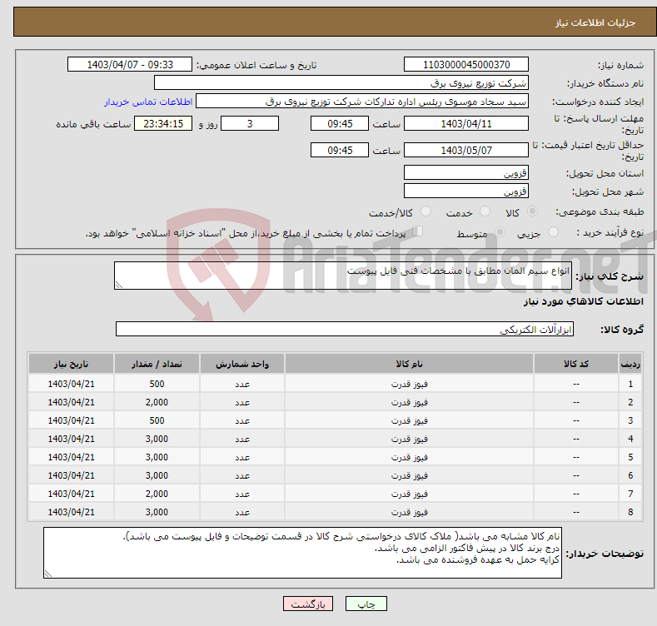Click the بازگشت back button
The width and height of the screenshot is (657, 626).
[308, 604]
